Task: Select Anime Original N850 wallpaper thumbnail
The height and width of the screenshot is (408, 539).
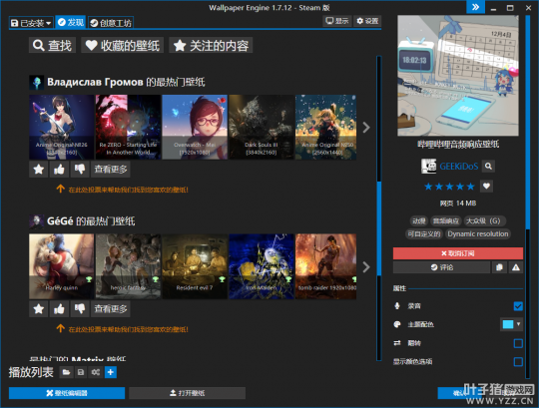Action: point(325,127)
